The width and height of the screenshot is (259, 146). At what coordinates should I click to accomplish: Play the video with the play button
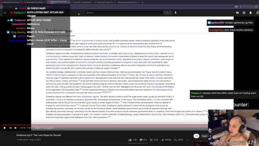(4, 128)
